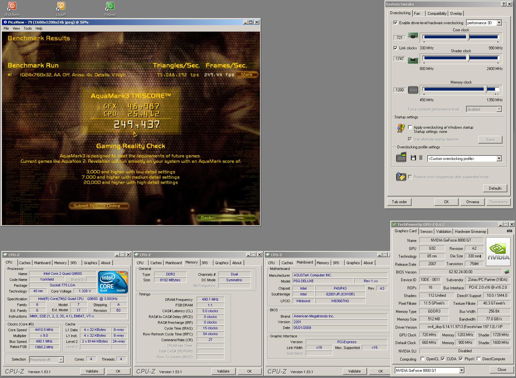The width and height of the screenshot is (516, 378).
Task: Take GPU-Z screenshot with camera icon
Action: (x=509, y=231)
